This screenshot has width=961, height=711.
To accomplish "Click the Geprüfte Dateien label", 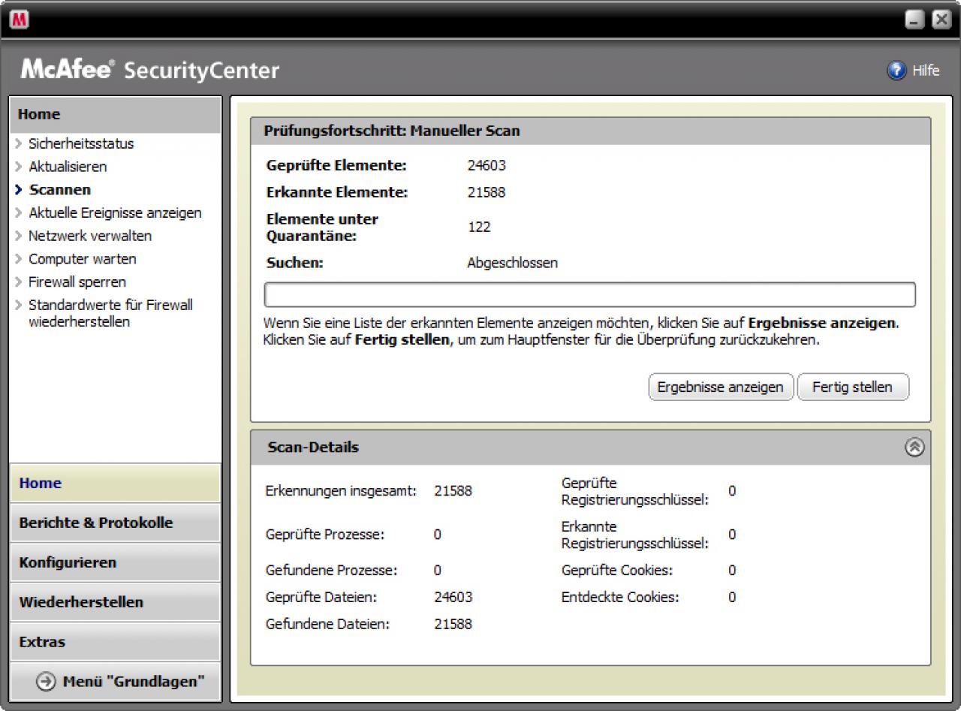I will click(321, 598).
